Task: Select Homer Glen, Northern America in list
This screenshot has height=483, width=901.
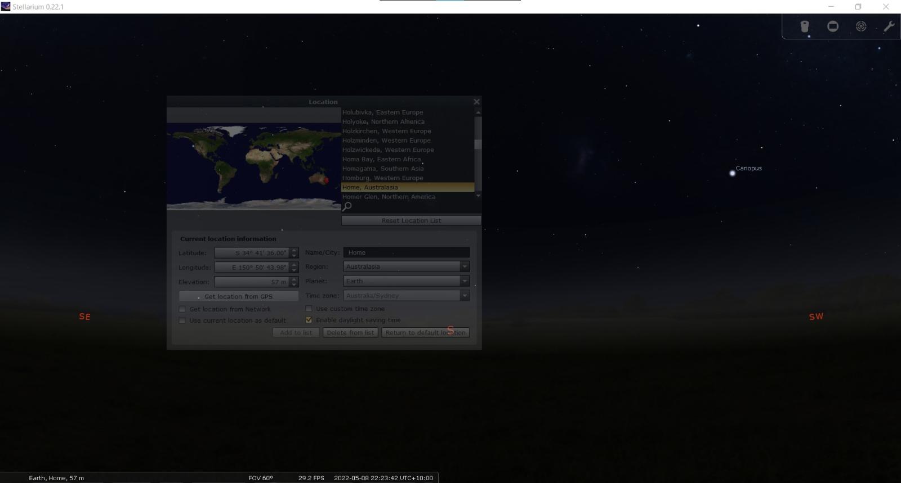Action: coord(408,197)
